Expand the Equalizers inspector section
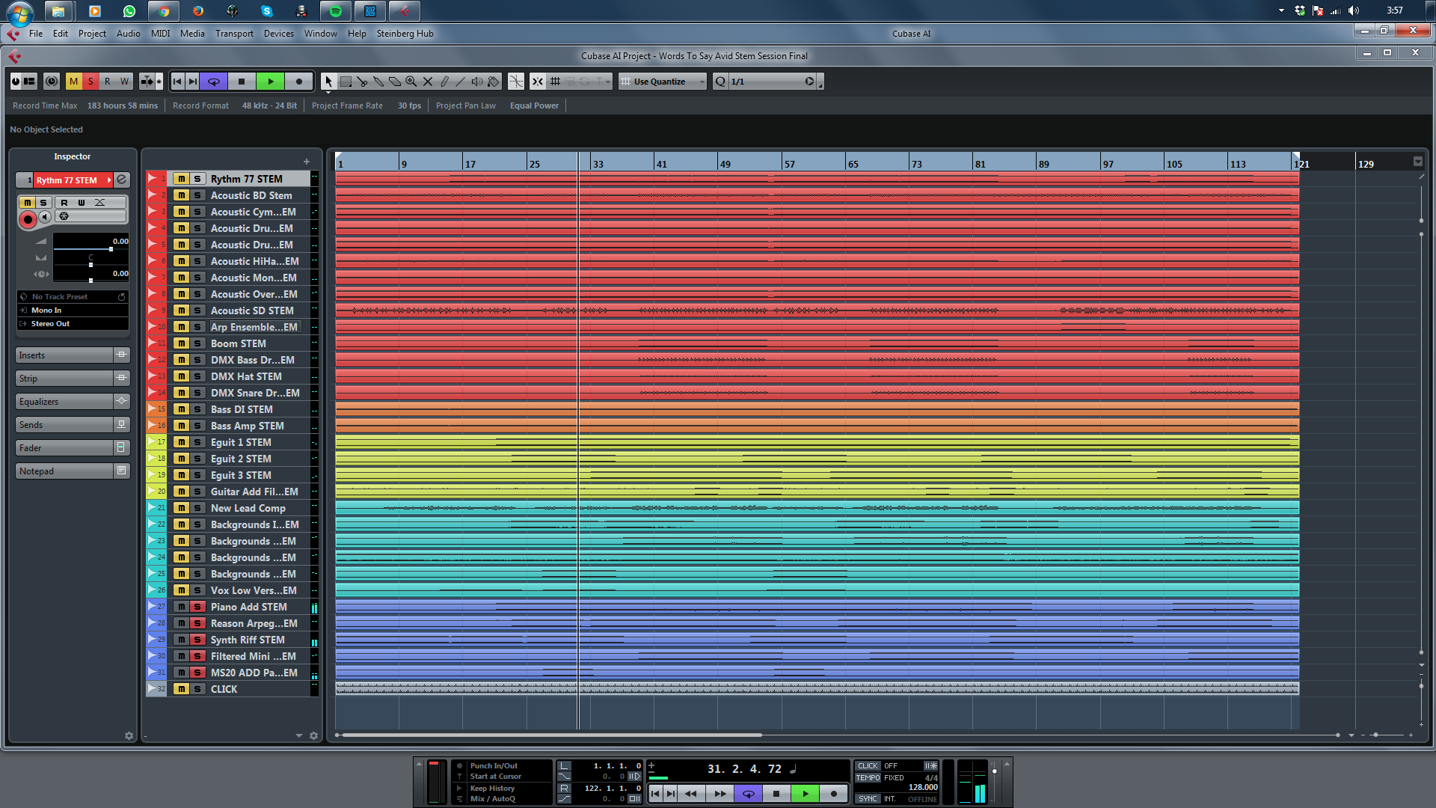The height and width of the screenshot is (808, 1436). coord(64,402)
